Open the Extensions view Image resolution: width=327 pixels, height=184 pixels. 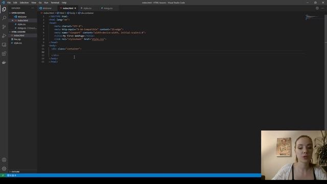(x=4, y=54)
